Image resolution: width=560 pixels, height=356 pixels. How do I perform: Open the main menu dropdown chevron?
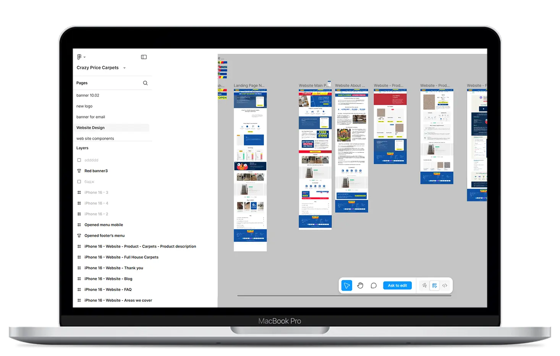[84, 57]
